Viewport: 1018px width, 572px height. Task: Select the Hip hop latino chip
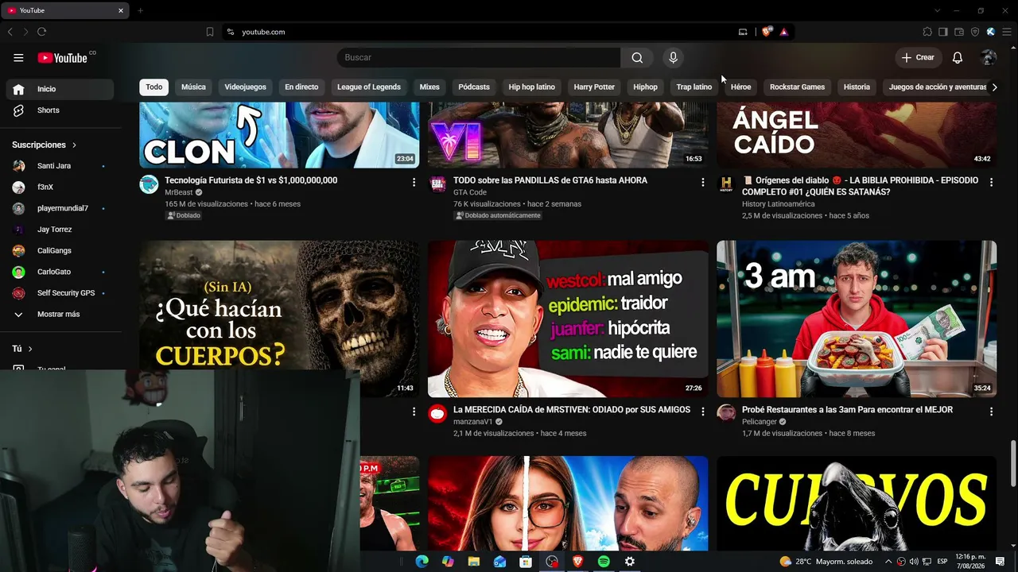tap(532, 87)
